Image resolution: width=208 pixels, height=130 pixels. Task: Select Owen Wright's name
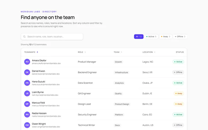[39, 124]
